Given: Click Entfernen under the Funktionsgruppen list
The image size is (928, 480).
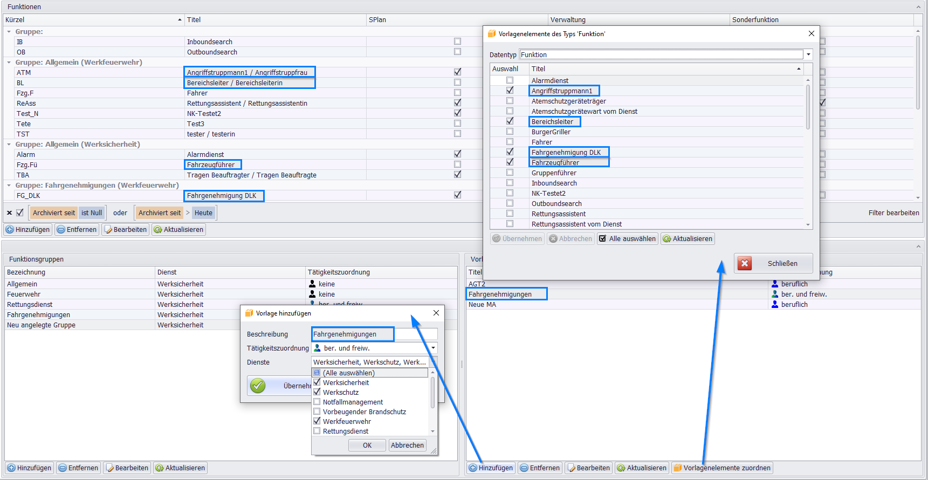Looking at the screenshot, I should 78,468.
